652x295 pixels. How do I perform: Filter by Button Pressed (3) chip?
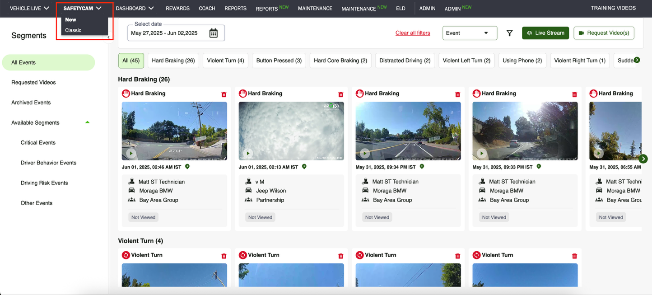point(279,61)
